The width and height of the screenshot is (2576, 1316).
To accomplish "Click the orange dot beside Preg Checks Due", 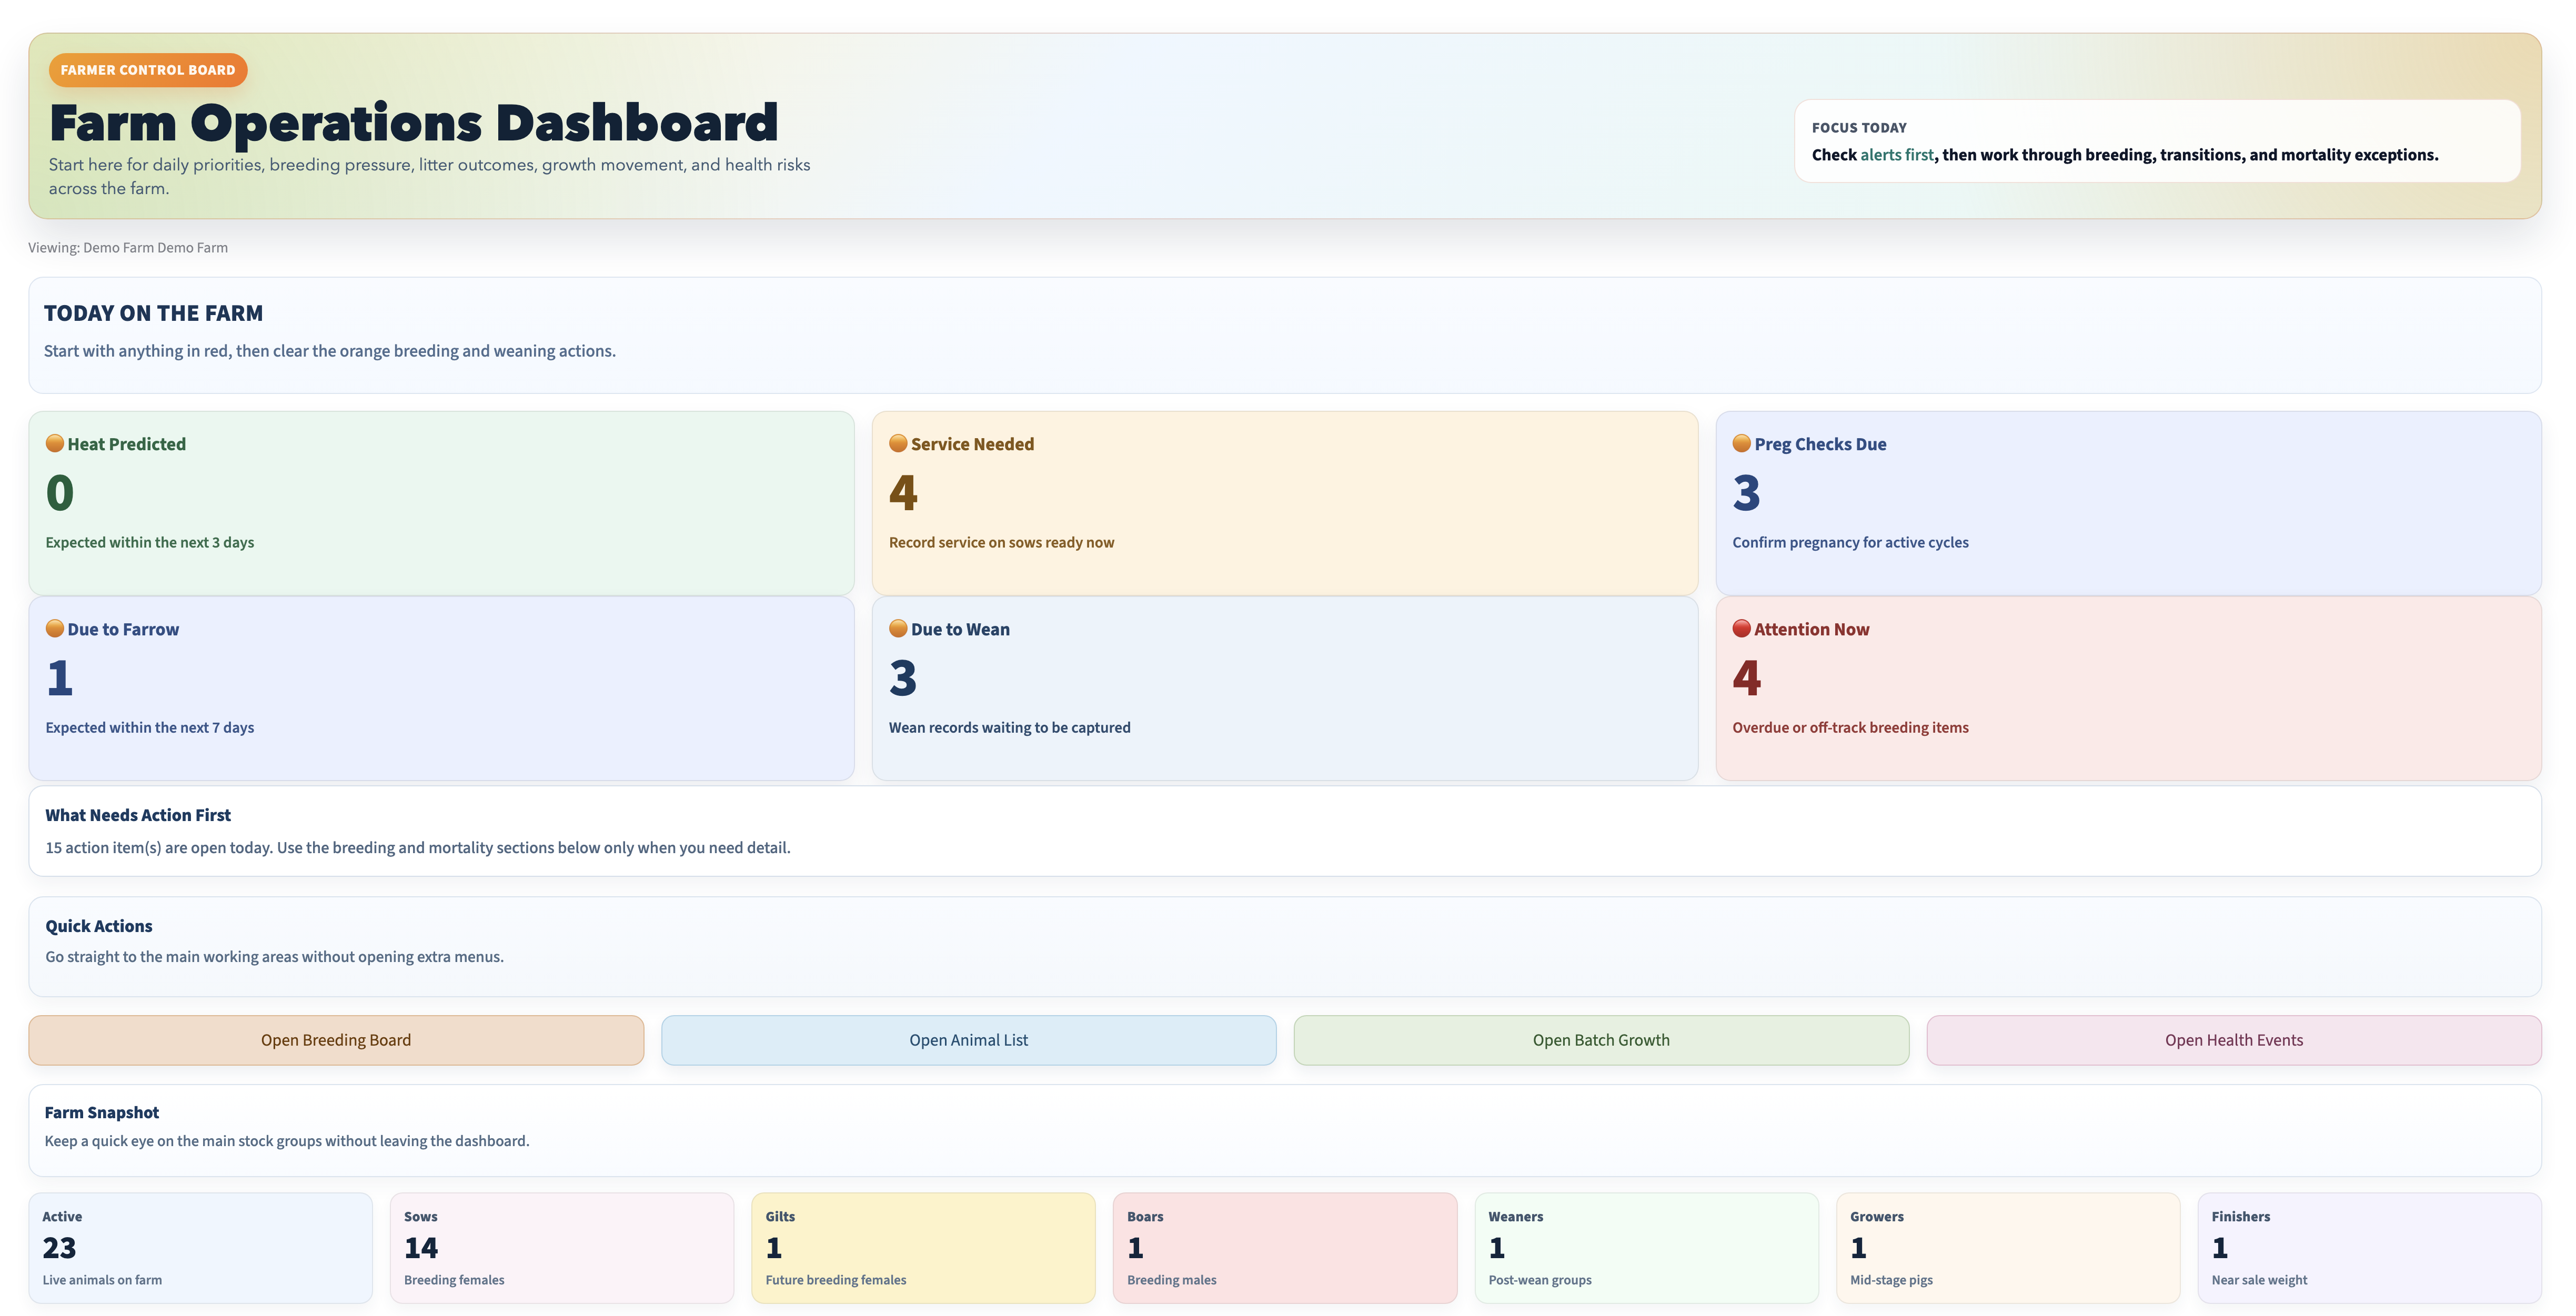I will (x=1741, y=443).
